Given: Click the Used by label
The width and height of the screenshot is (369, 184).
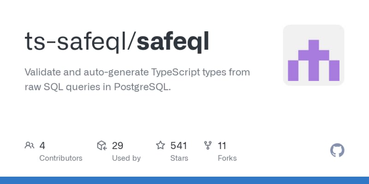Looking at the screenshot, I should tap(126, 158).
